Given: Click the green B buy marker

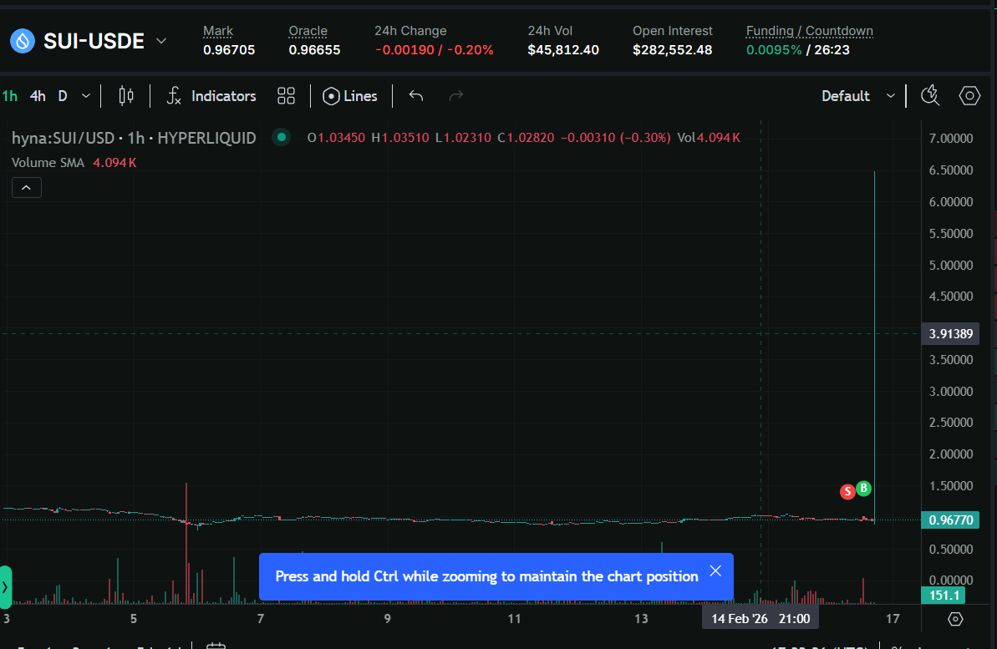Looking at the screenshot, I should tap(863, 488).
